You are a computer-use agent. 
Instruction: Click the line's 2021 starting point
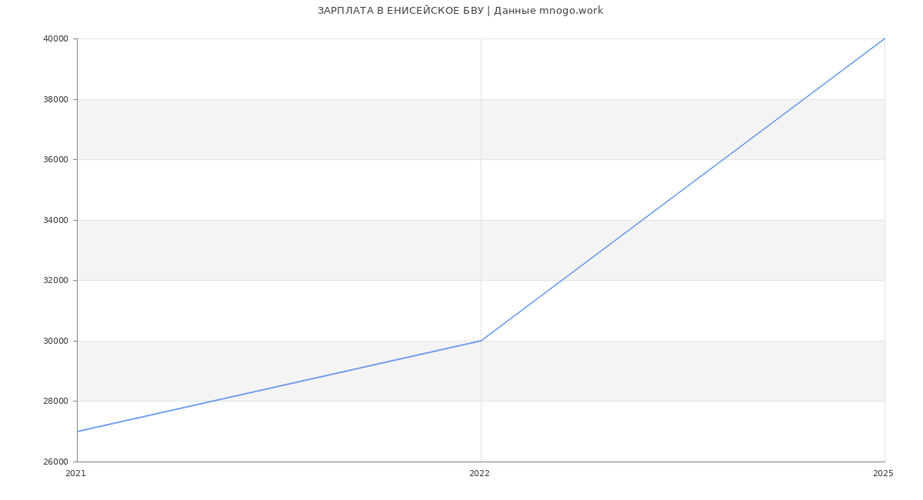pos(78,432)
